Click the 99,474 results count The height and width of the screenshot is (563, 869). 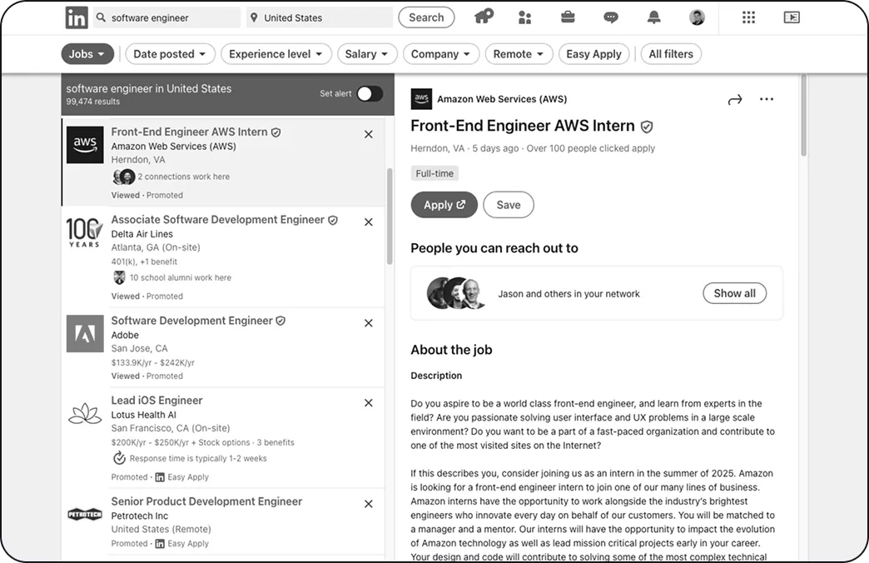92,102
